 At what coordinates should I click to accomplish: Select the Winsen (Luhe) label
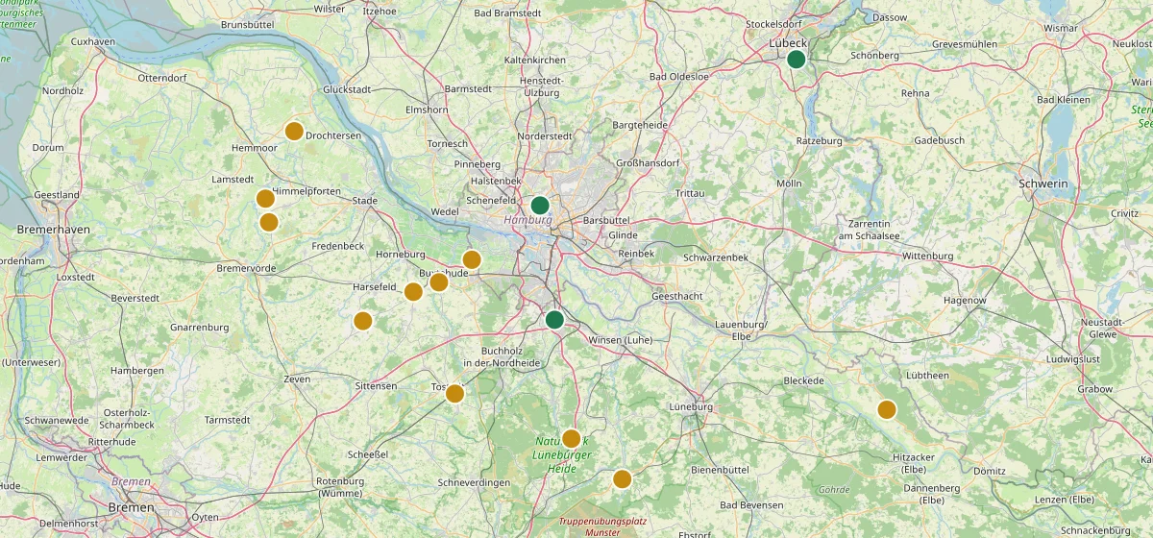pos(620,340)
